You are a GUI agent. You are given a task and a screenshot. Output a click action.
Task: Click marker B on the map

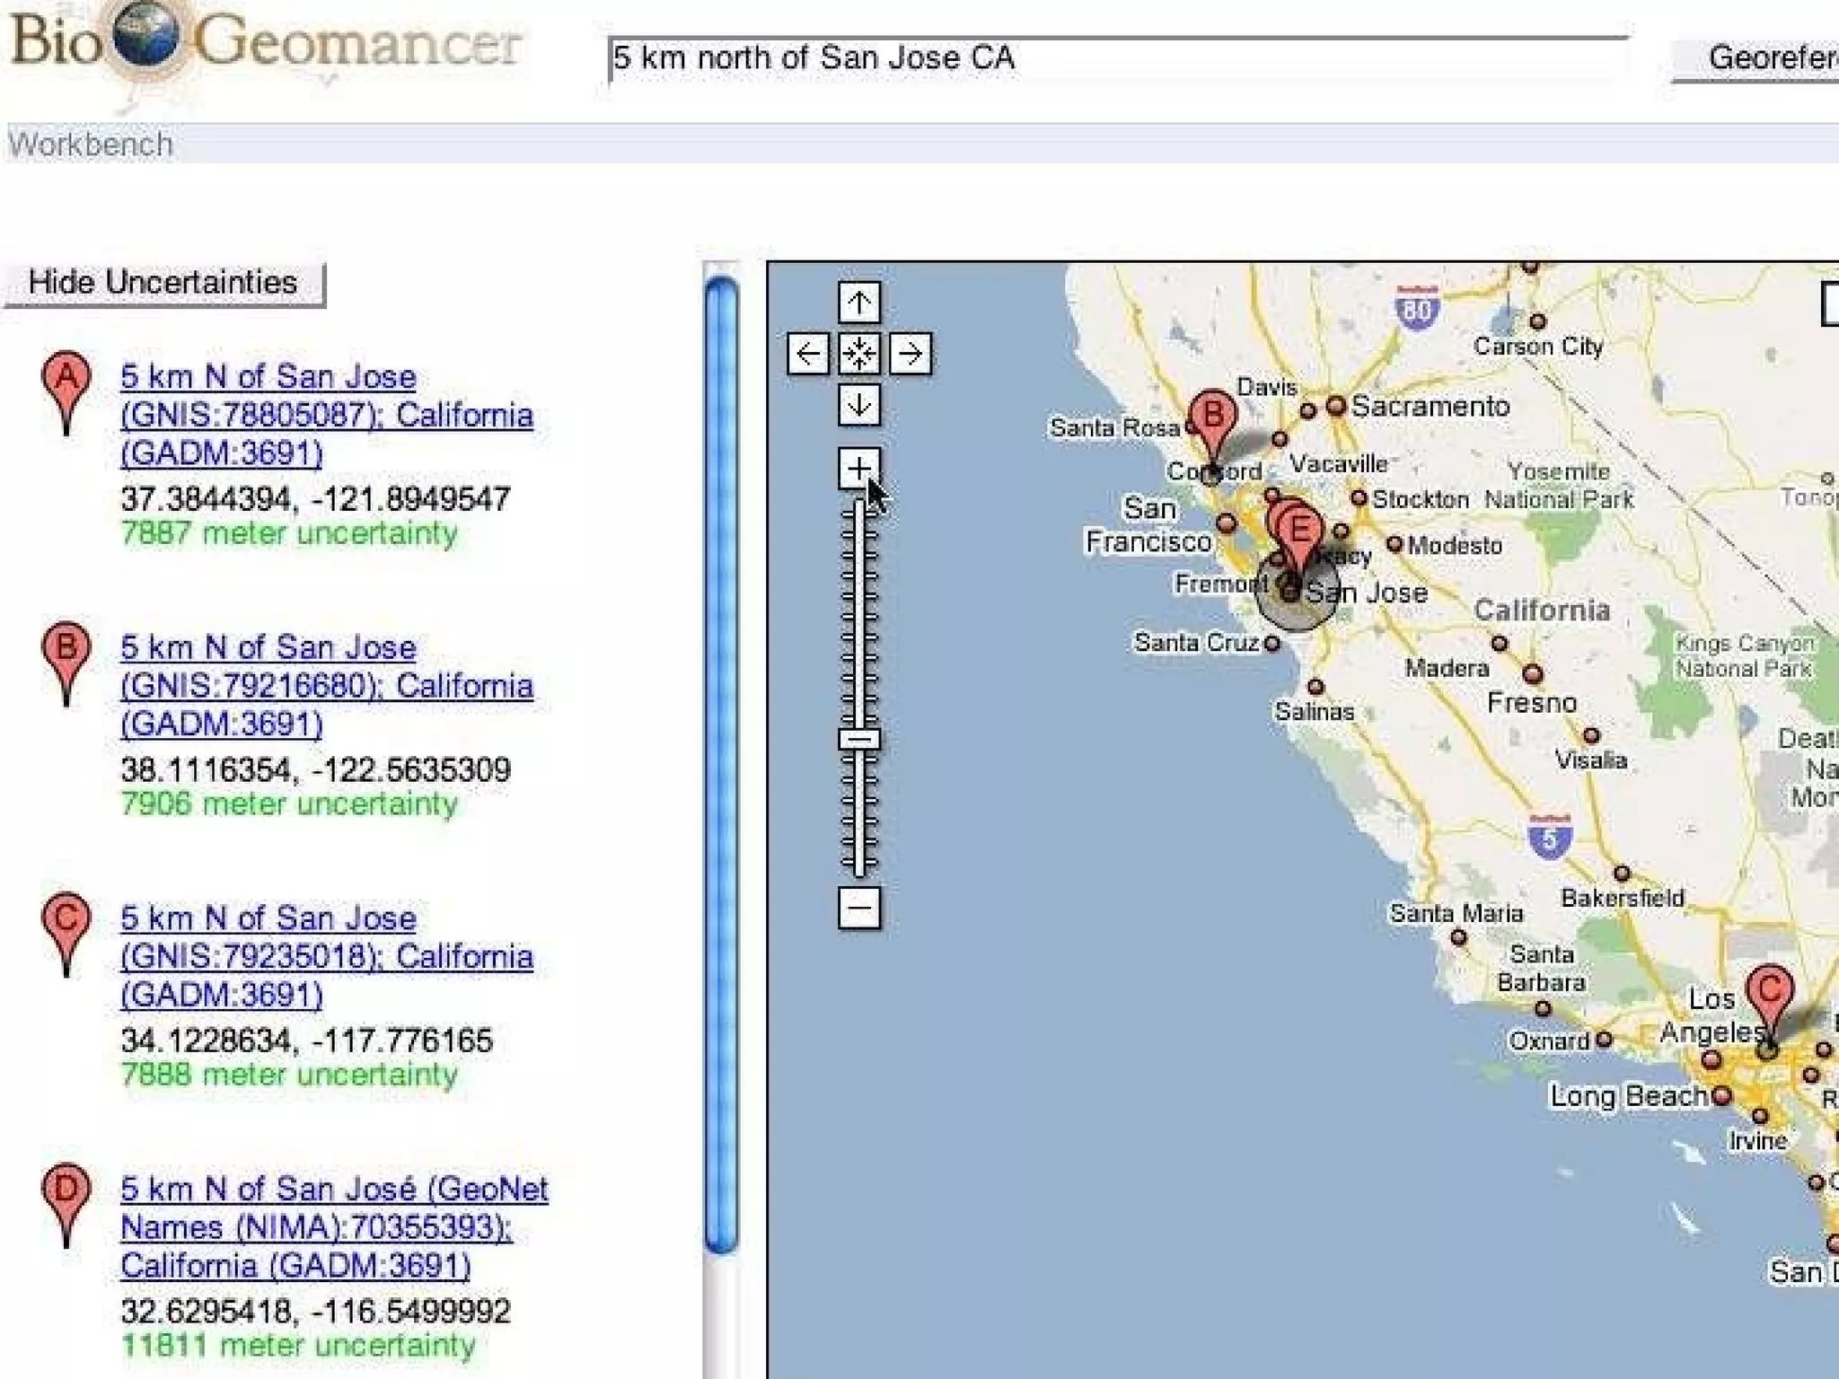coord(1212,418)
